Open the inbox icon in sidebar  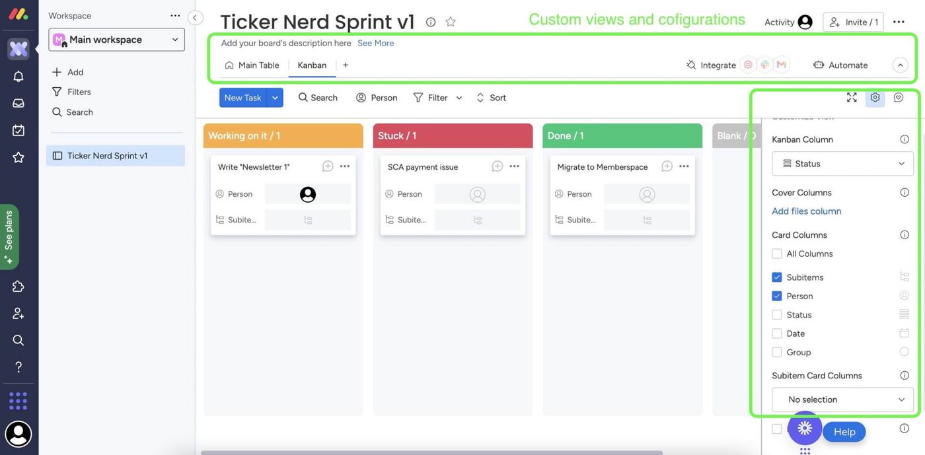pyautogui.click(x=18, y=103)
